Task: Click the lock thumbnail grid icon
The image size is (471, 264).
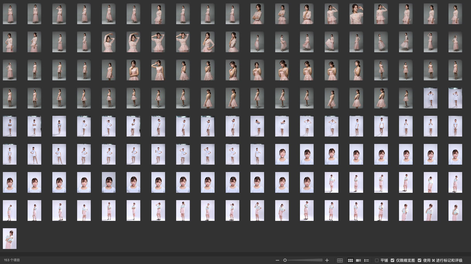Action: (x=340, y=260)
